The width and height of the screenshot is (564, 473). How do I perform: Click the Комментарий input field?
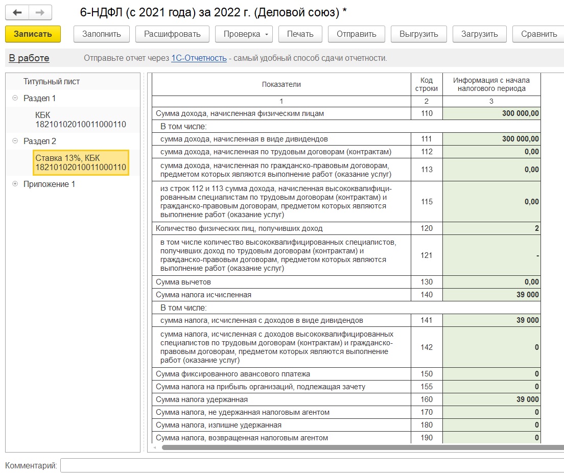(312, 465)
